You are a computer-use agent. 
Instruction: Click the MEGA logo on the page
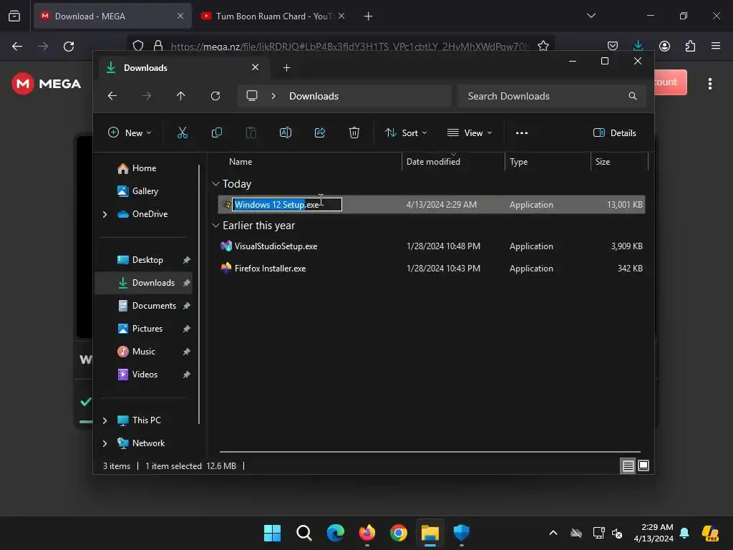[x=47, y=84]
